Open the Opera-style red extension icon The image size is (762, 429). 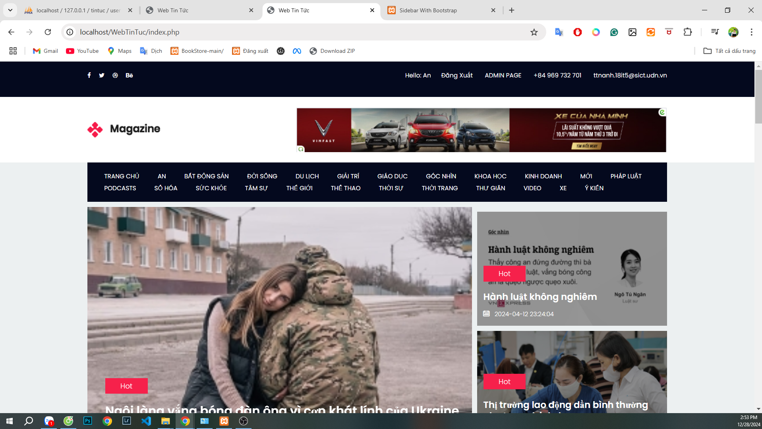click(x=577, y=32)
